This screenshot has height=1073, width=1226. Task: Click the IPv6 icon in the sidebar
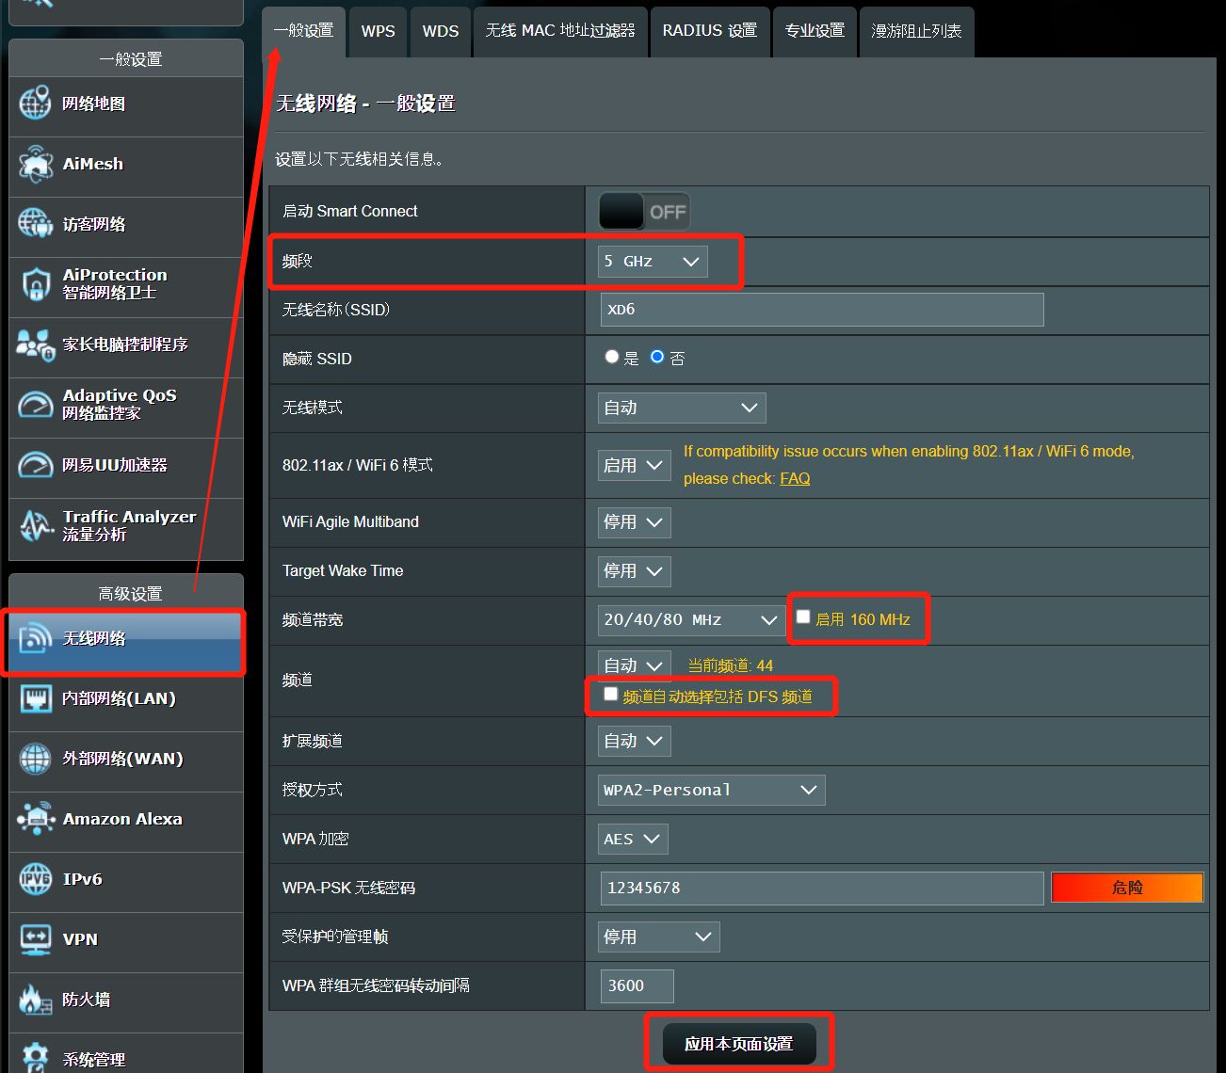[35, 879]
